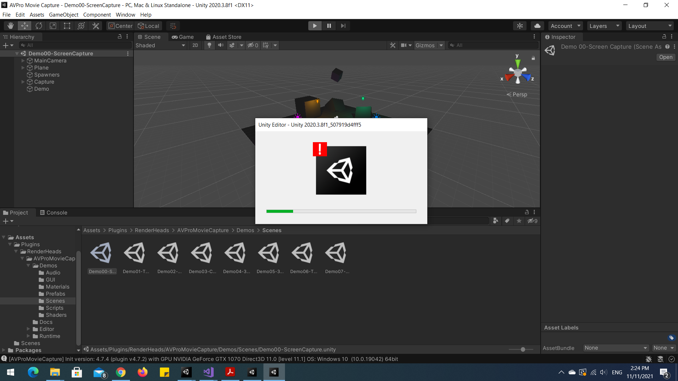Toggle Local handle orientation

[x=148, y=25]
